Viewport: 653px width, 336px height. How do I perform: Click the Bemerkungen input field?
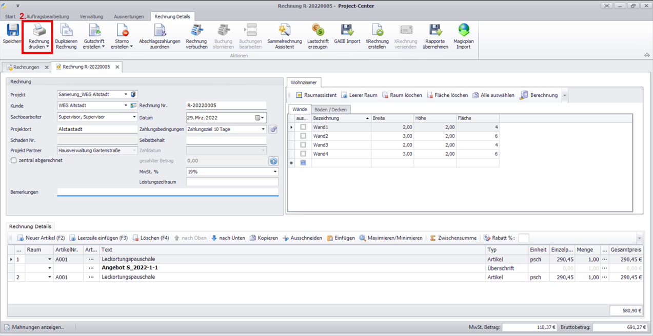(x=168, y=192)
